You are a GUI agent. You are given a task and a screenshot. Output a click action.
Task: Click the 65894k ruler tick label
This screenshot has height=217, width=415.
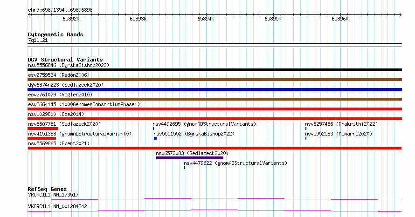206,19
